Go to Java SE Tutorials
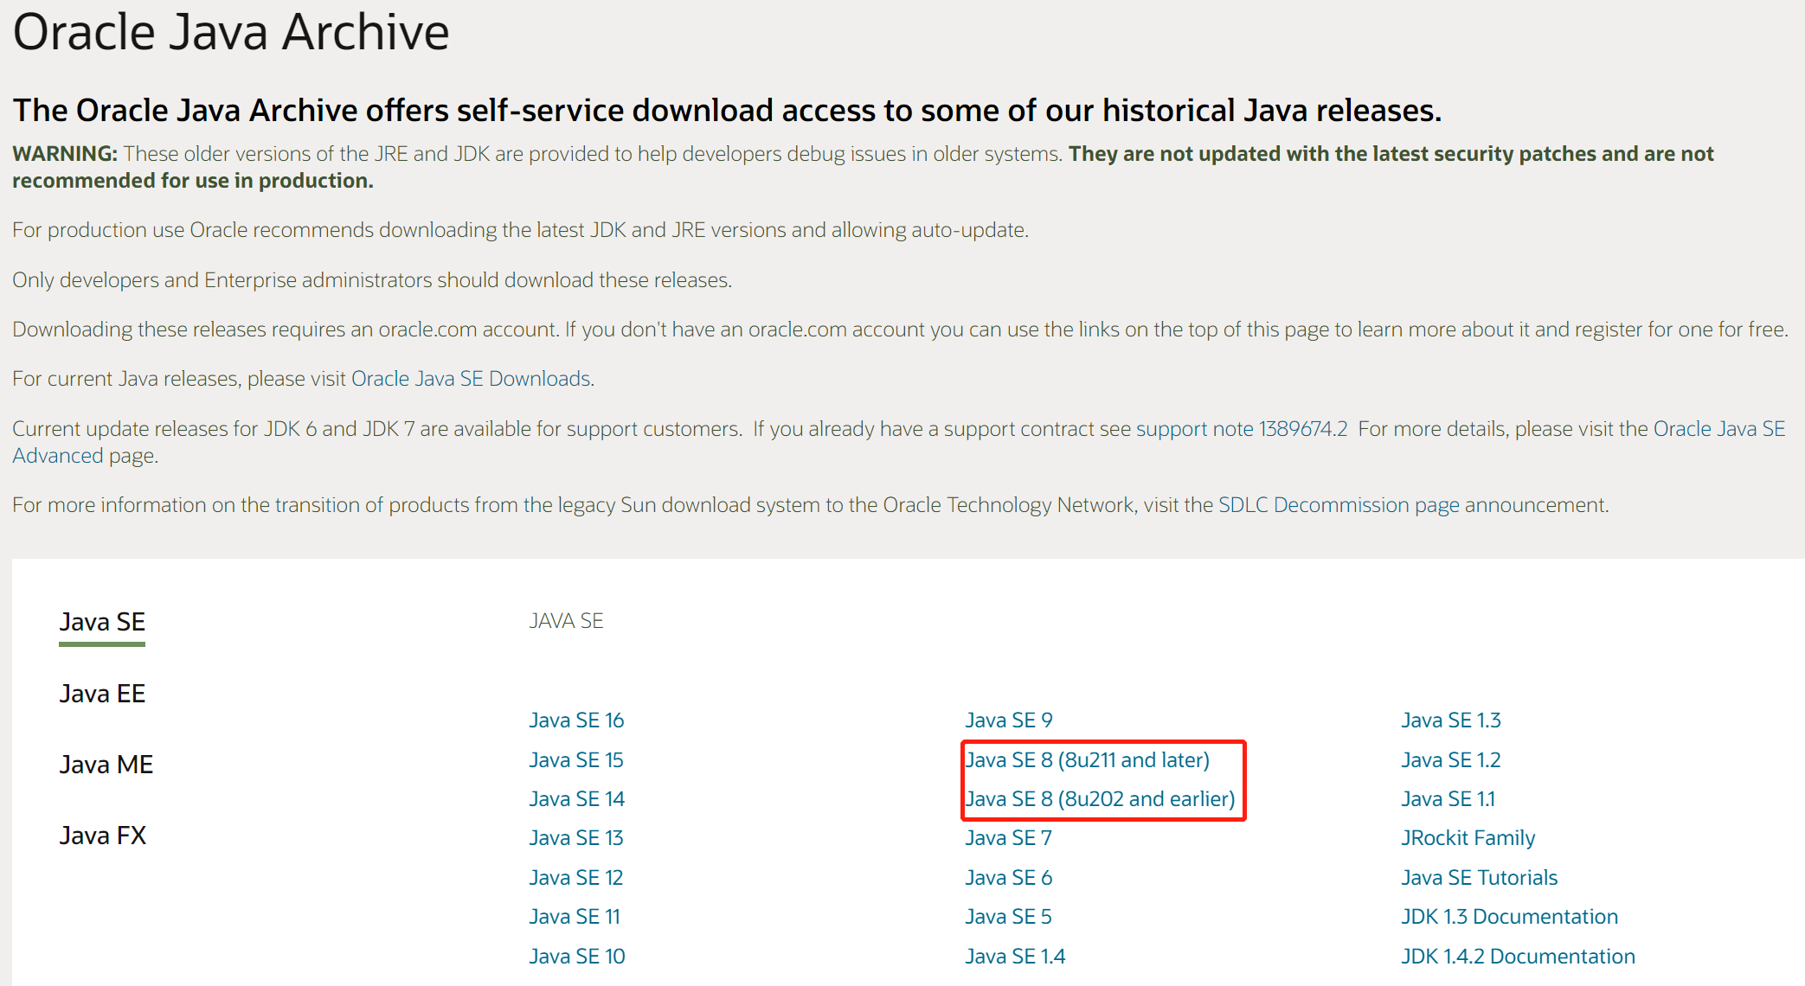Screen dimensions: 1805x986 [x=1479, y=878]
